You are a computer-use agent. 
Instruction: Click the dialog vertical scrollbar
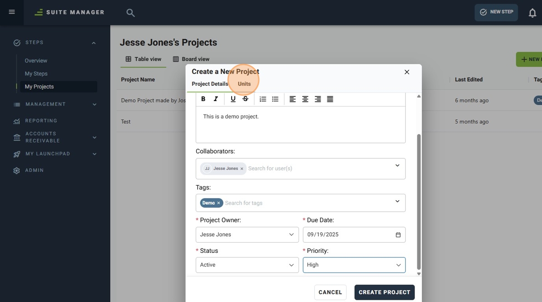pyautogui.click(x=419, y=201)
